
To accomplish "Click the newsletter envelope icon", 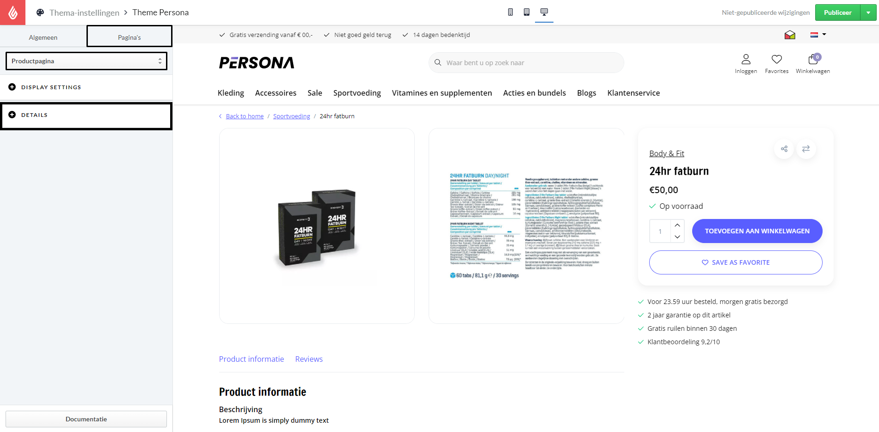I will (790, 35).
